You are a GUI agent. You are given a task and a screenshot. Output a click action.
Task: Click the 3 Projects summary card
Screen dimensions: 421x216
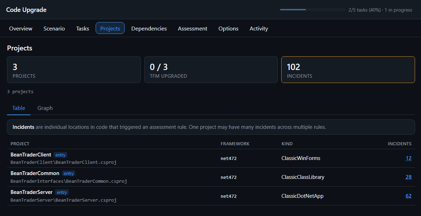pos(74,70)
